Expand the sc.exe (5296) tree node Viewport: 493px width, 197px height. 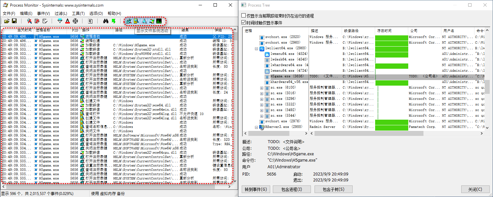pyautogui.click(x=262, y=99)
